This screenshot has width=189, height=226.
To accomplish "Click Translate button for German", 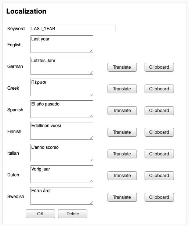I will coord(122,67).
